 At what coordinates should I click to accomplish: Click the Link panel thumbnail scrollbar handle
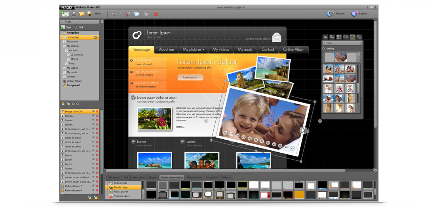(358, 88)
